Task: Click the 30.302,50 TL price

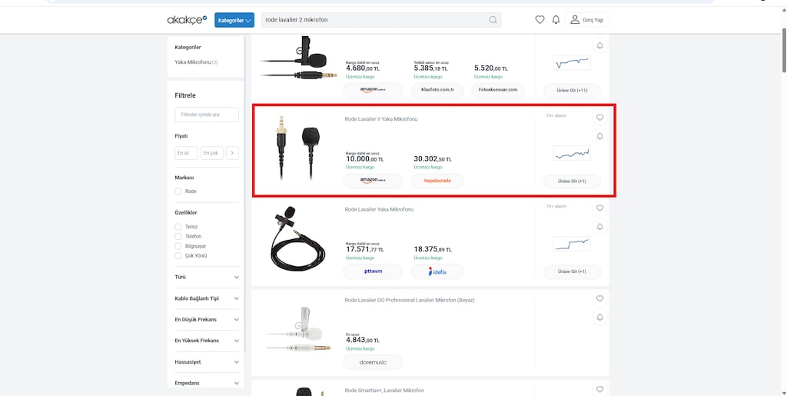Action: [x=433, y=159]
